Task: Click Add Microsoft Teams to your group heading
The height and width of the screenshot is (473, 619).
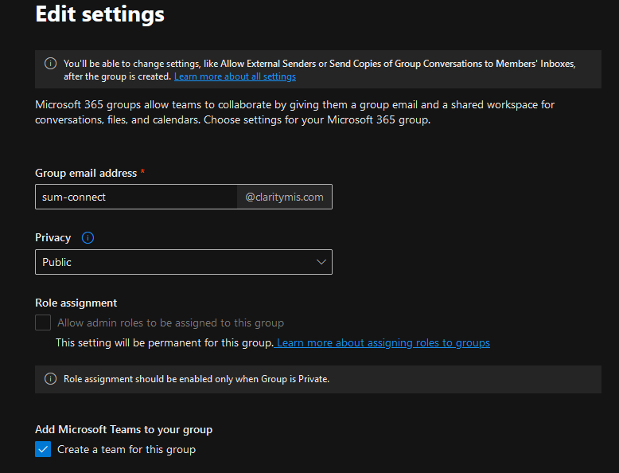Action: (x=124, y=429)
